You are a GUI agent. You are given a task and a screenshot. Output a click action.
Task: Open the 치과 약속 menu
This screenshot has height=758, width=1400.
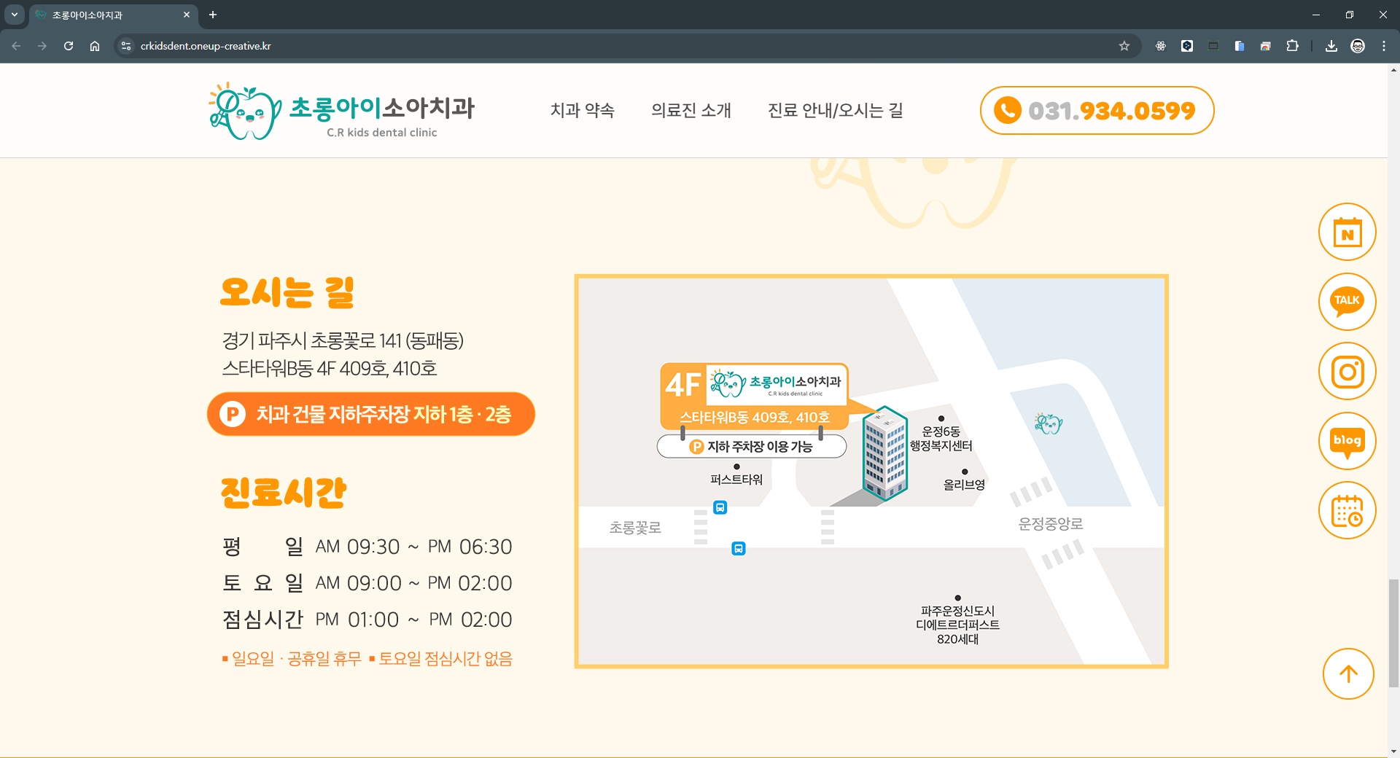[582, 110]
